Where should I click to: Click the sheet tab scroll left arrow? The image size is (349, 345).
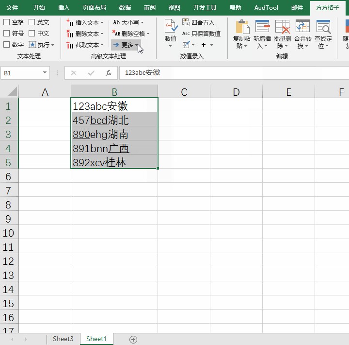pos(12,340)
